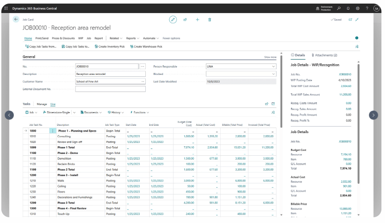Screen dimensions: 385x223
Task: Switch to the Details tab
Action: [298, 55]
